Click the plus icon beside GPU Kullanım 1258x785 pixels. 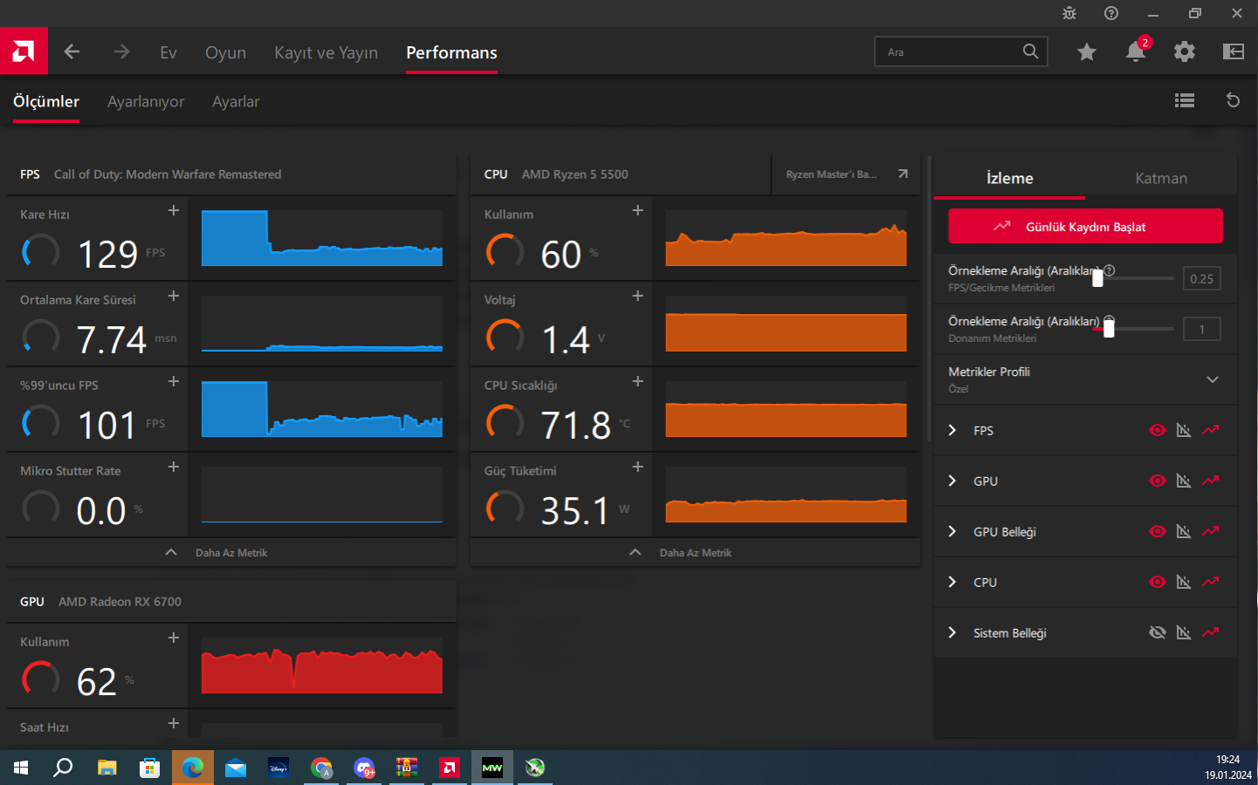coord(174,638)
